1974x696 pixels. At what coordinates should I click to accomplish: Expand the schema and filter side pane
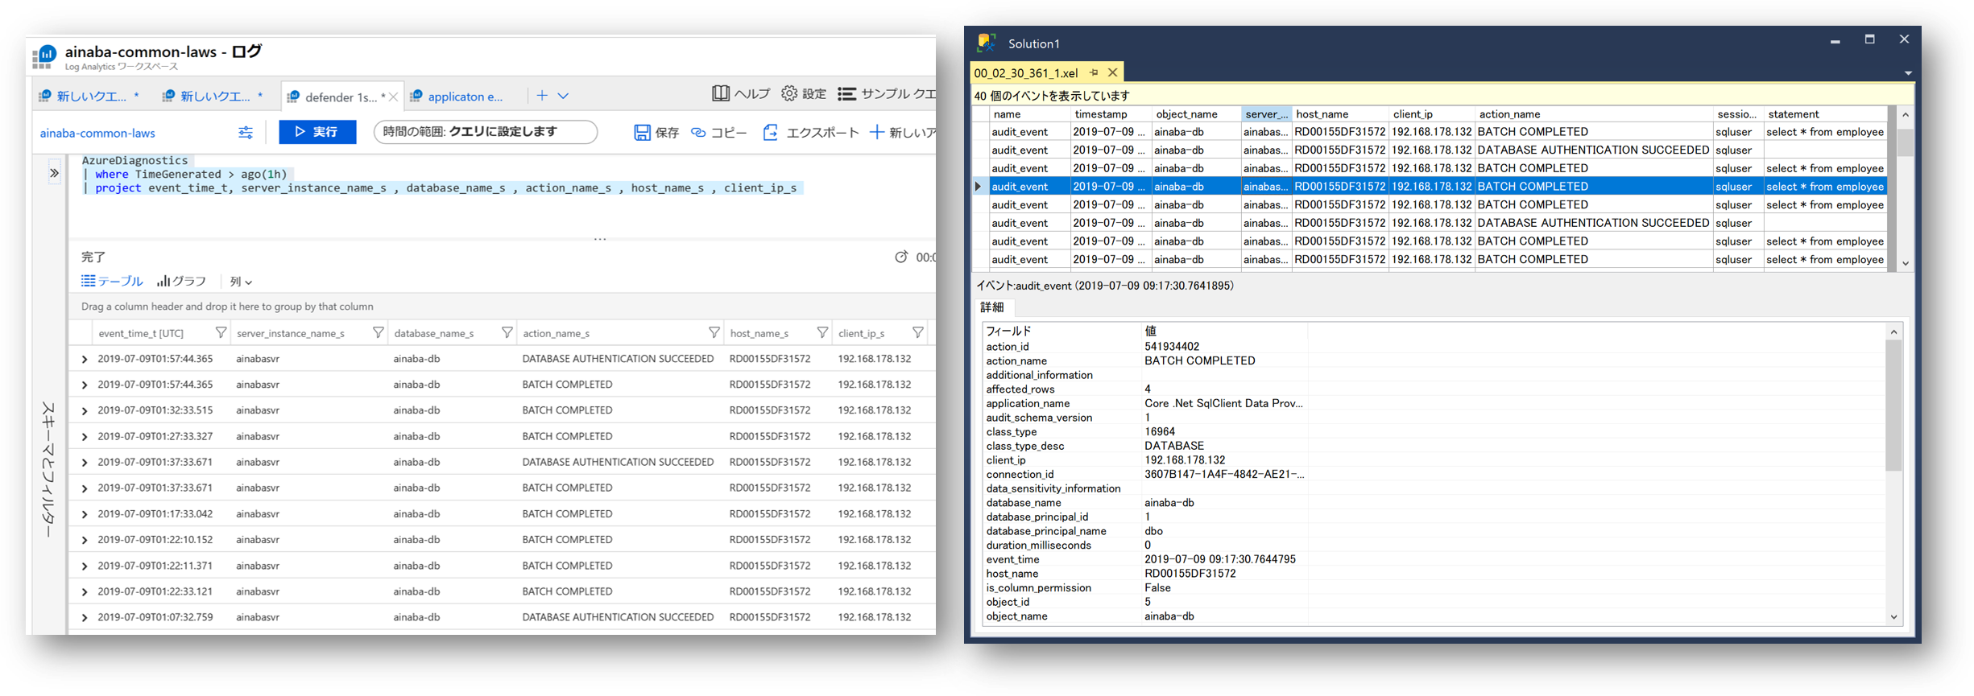54,173
